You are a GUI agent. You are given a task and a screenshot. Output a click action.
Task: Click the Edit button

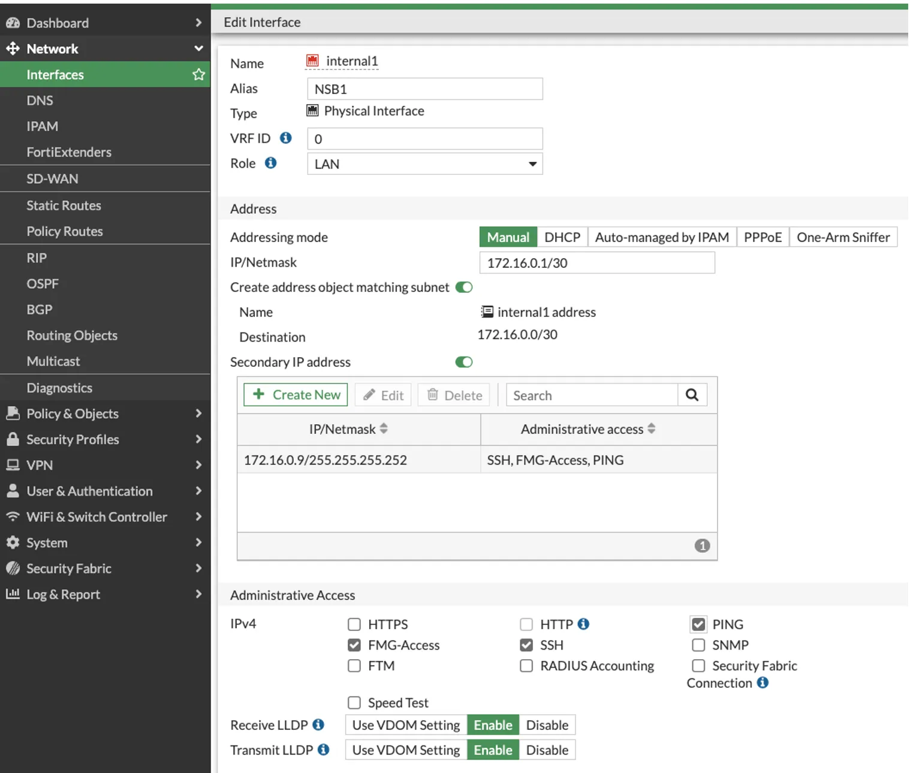point(383,395)
